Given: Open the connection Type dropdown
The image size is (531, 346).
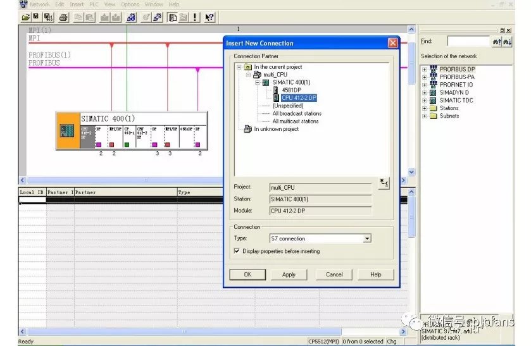Looking at the screenshot, I should 367,238.
